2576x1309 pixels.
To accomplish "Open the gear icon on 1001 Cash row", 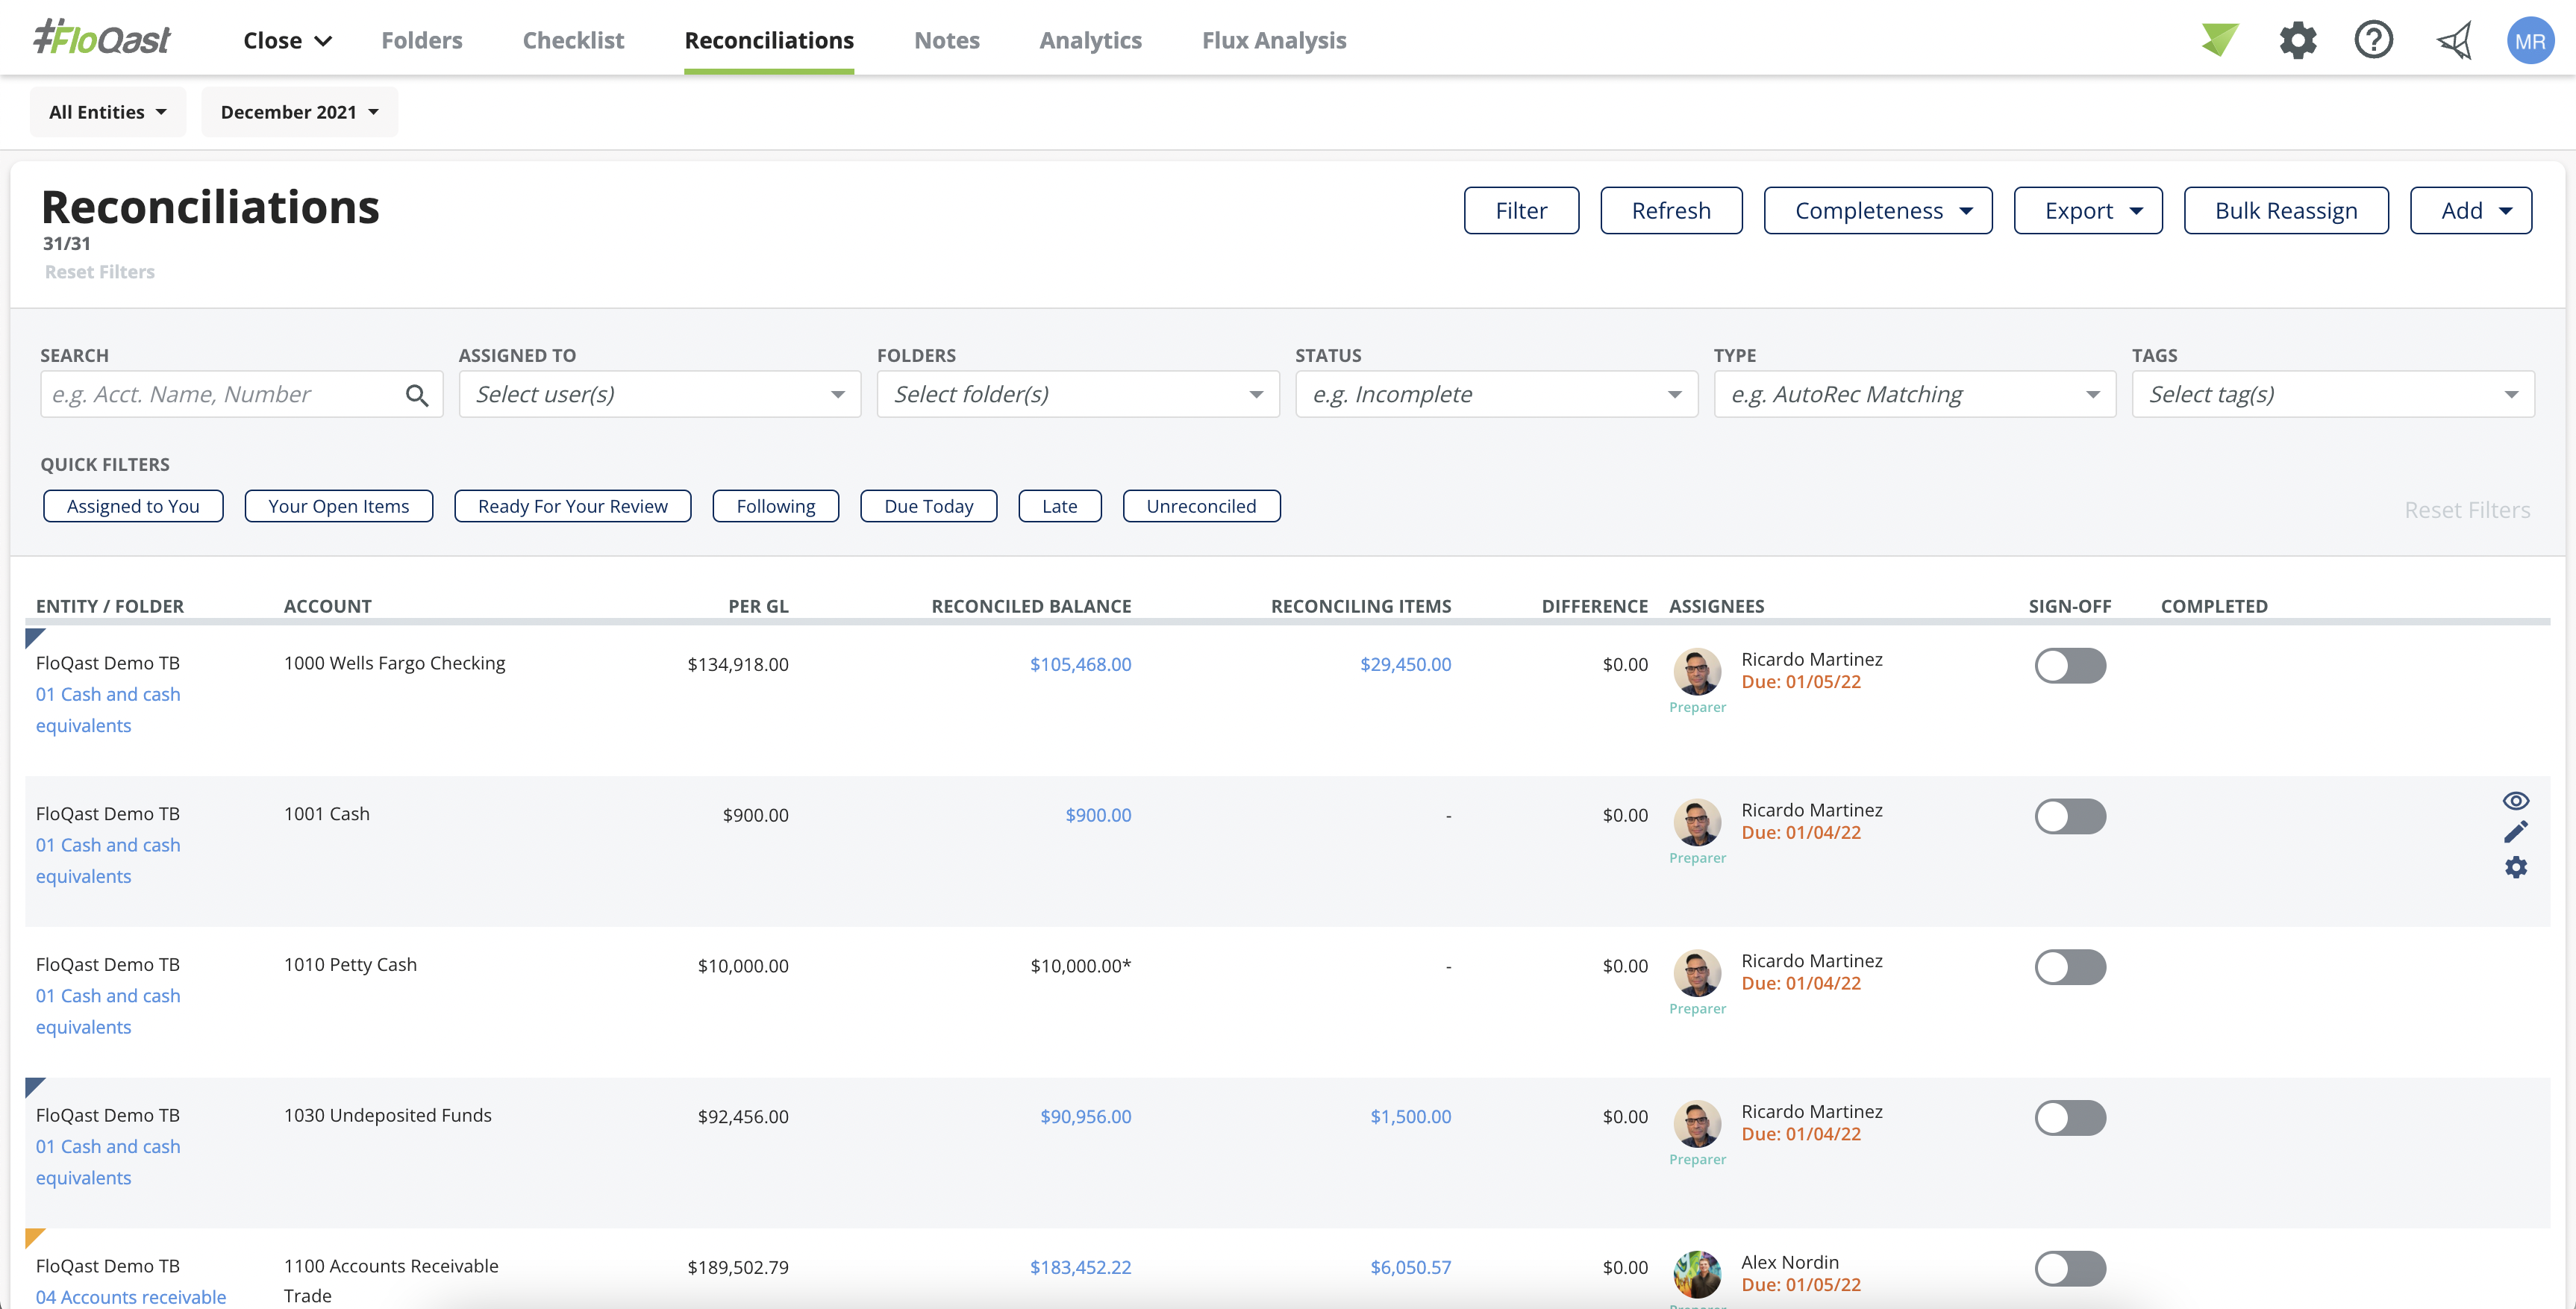I will 2515,867.
